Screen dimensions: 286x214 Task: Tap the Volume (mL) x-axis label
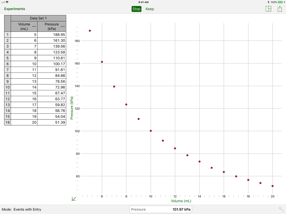click(181, 201)
